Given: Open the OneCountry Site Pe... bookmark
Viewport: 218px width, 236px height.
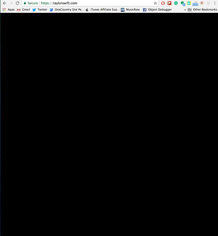Looking at the screenshot, I should pos(67,10).
